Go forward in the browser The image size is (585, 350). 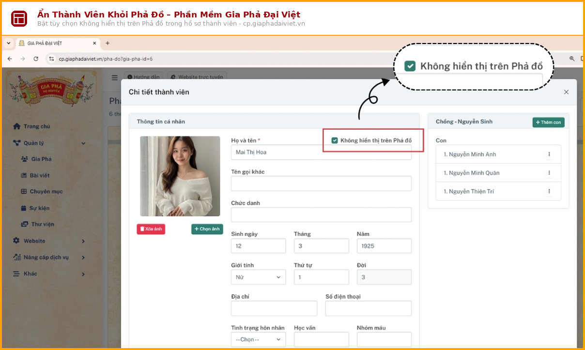click(x=23, y=59)
